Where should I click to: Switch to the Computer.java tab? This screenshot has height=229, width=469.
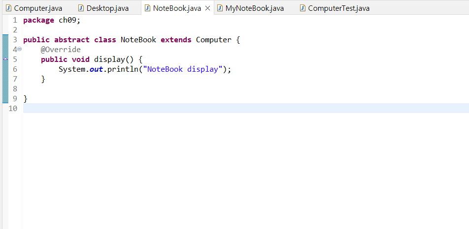coord(34,8)
